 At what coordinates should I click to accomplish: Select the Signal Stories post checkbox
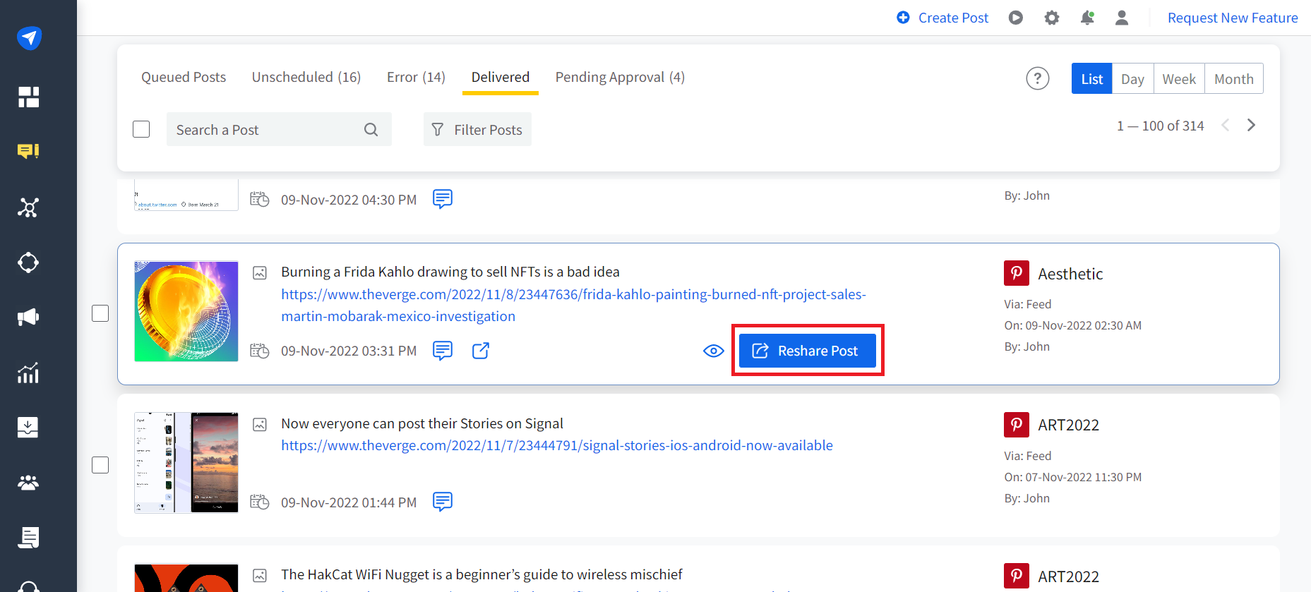[x=100, y=465]
